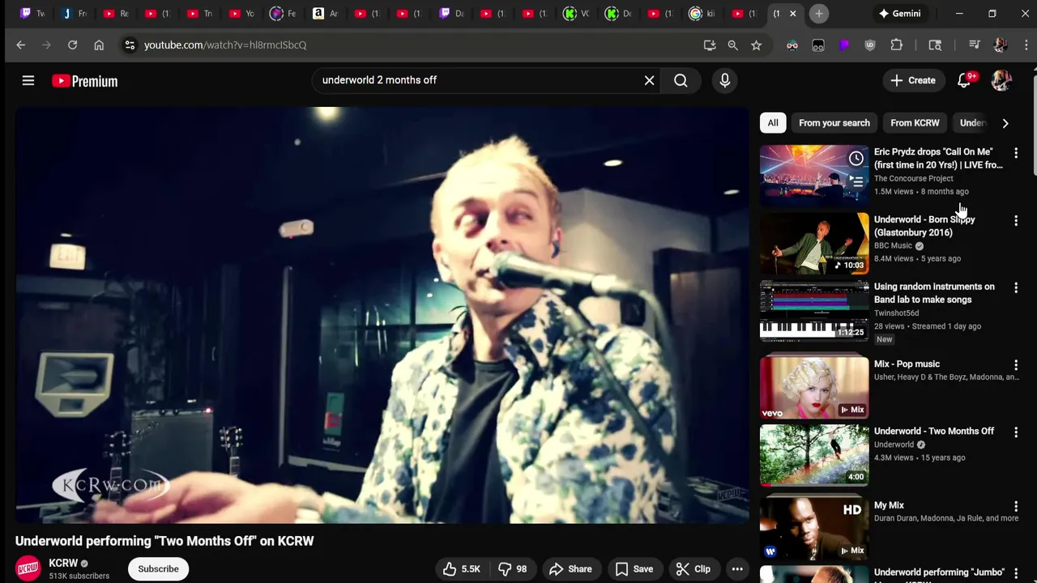Open The Concourse Project channel link
1037x583 pixels.
[913, 178]
